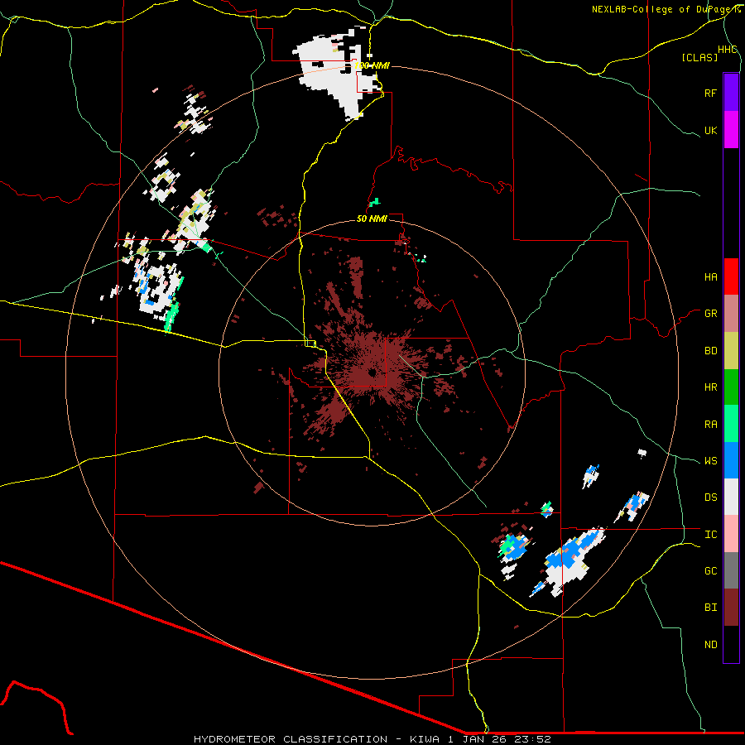The image size is (745, 745).
Task: Click the ND legend label
Action: (x=710, y=645)
